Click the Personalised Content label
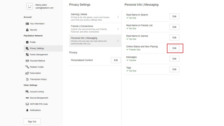This screenshot has height=126, width=224. (x=82, y=60)
